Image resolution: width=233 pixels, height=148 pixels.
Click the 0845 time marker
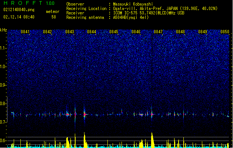click(x=114, y=32)
